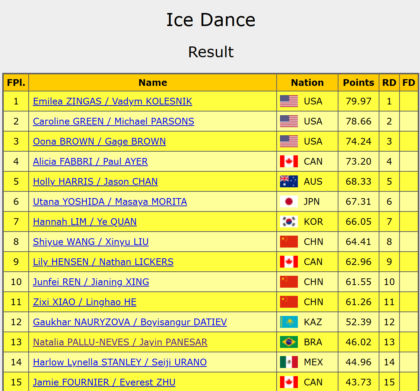
Task: Open Hannah LIM / Ye QUAN profile
Action: tap(85, 222)
